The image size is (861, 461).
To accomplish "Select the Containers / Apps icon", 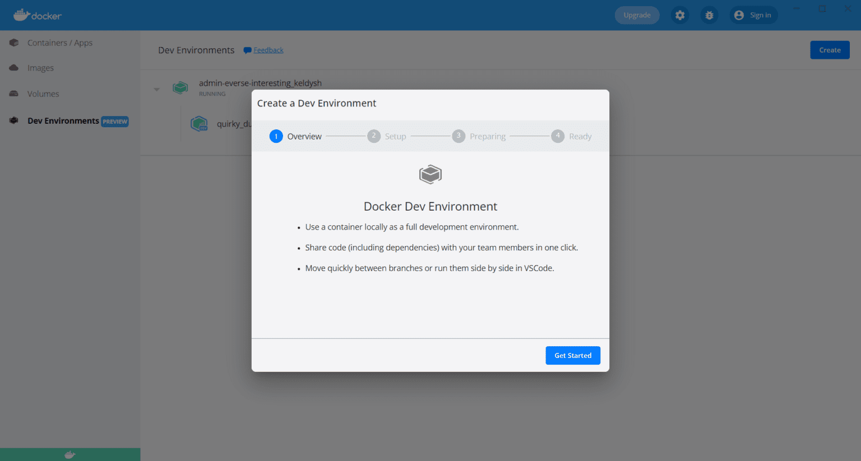I will [x=13, y=43].
